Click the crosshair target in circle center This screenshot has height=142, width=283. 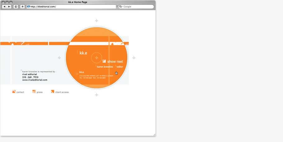click(x=96, y=58)
